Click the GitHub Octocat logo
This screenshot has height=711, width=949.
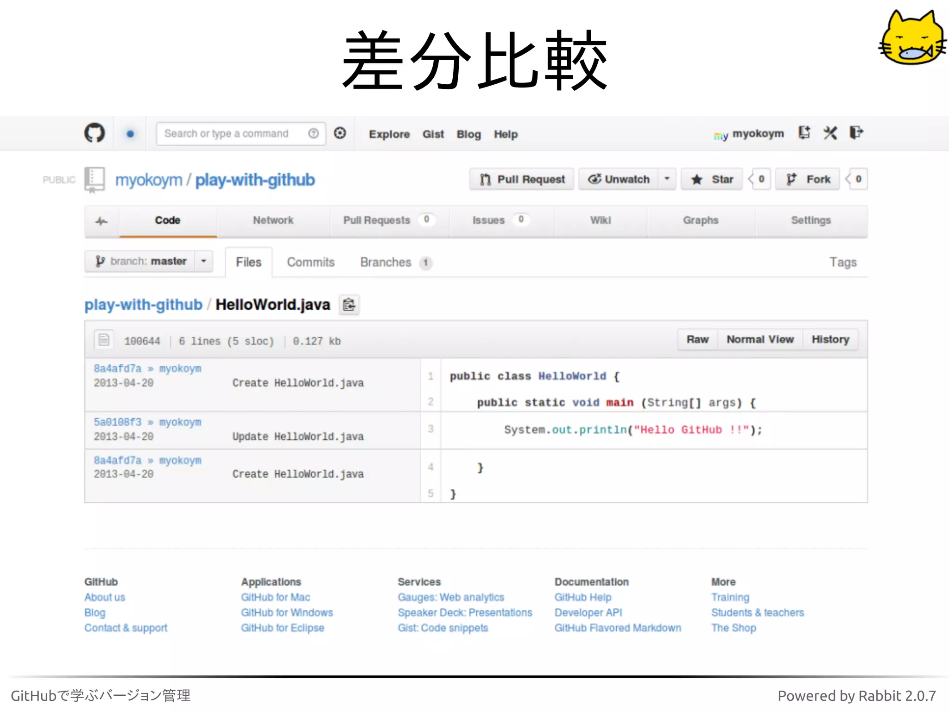[95, 133]
